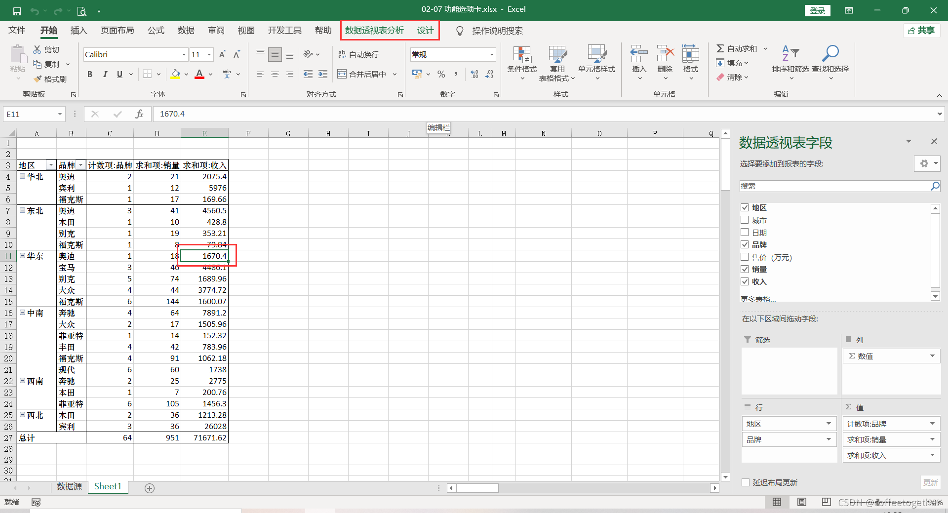Open the 地区 row field dropdown
The image size is (948, 513).
pyautogui.click(x=829, y=424)
